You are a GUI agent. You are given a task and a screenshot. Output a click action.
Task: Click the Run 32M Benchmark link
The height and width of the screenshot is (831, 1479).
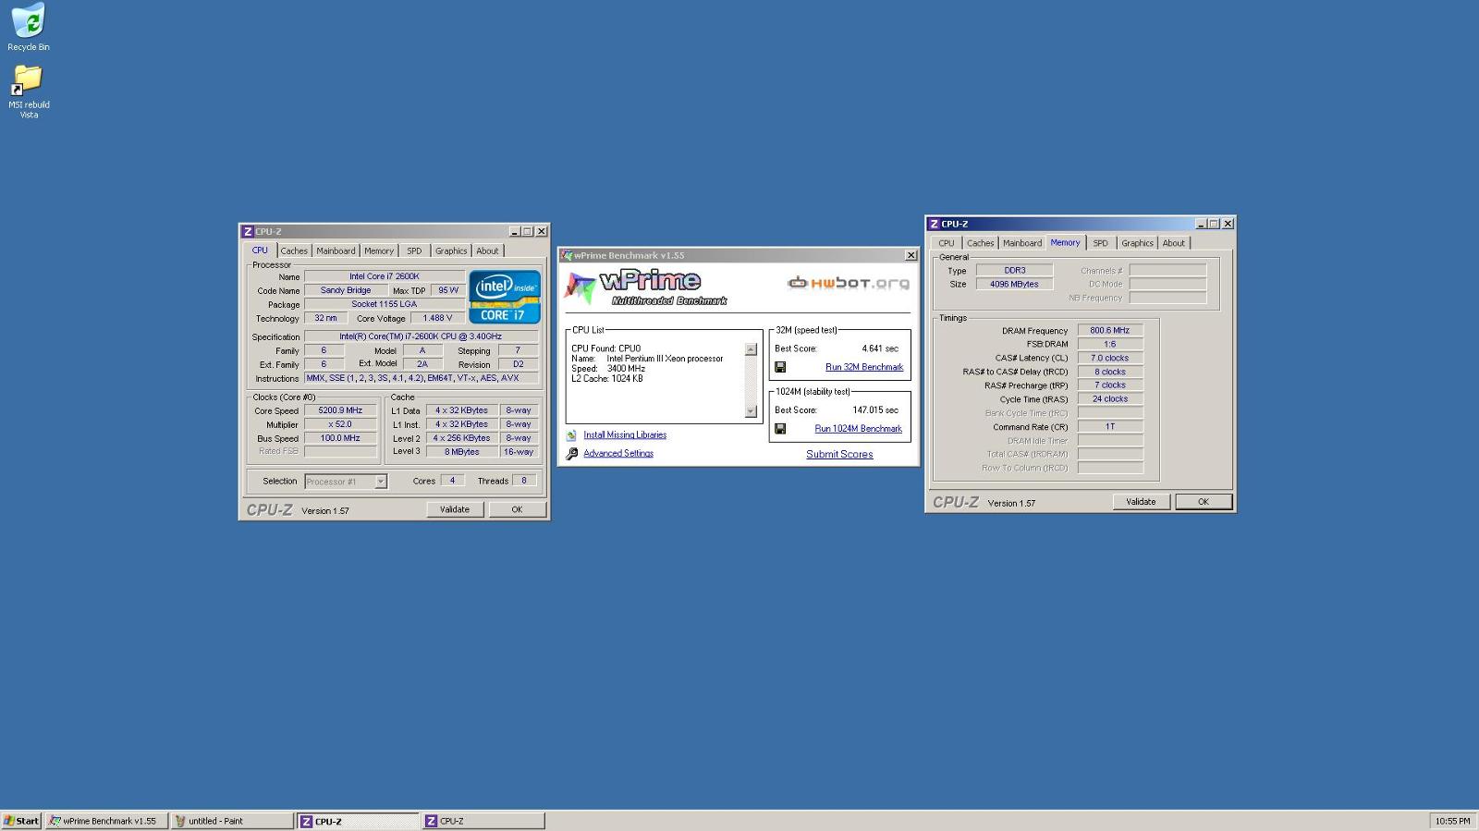tap(864, 367)
